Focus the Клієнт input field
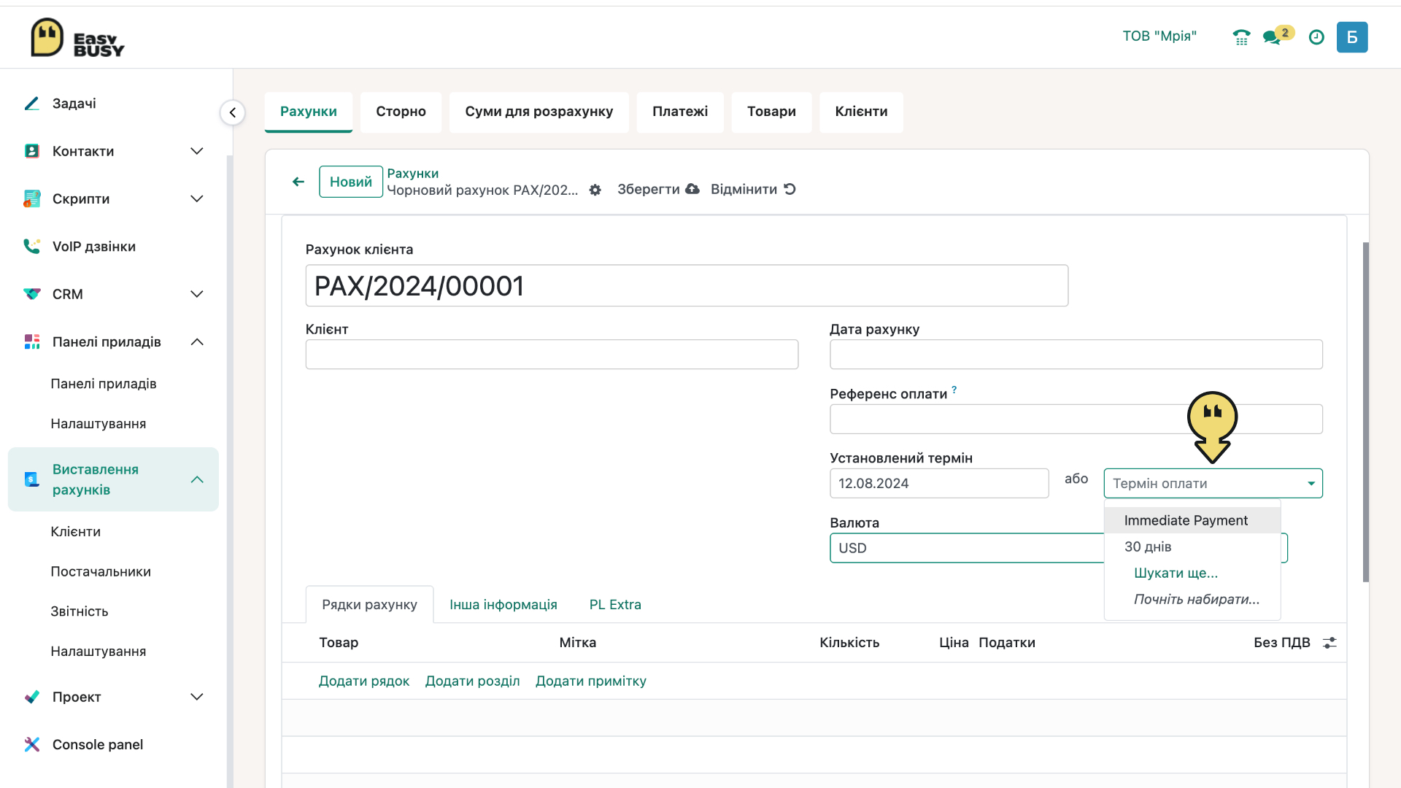 (x=552, y=354)
